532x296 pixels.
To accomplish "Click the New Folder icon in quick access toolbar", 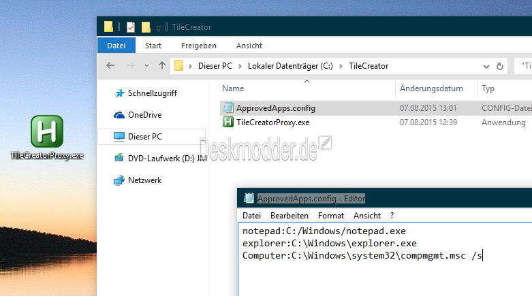I will (146, 27).
